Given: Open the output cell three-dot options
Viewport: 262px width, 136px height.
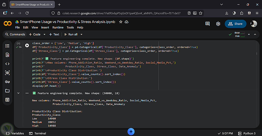Looking at the screenshot, I should click(27, 93).
